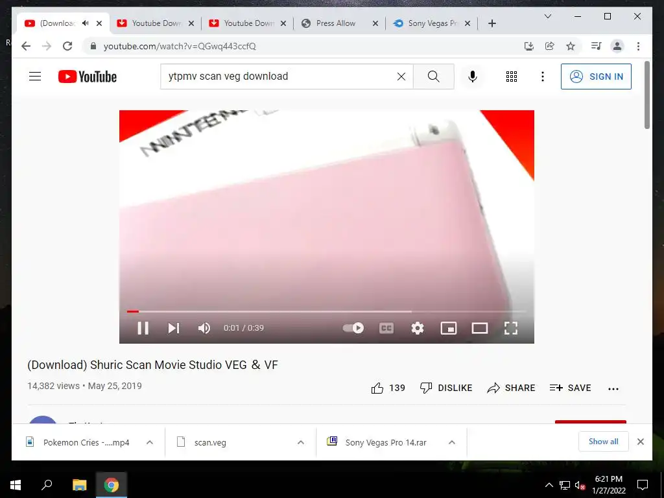Screen dimensions: 664x498
Task: Enter full screen video mode
Action: [x=511, y=328]
